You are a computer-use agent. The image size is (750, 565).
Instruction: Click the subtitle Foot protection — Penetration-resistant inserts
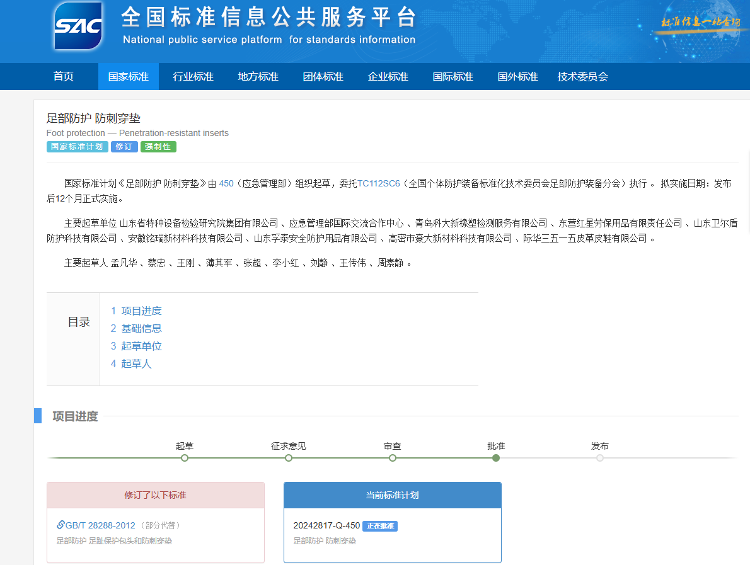coord(137,133)
